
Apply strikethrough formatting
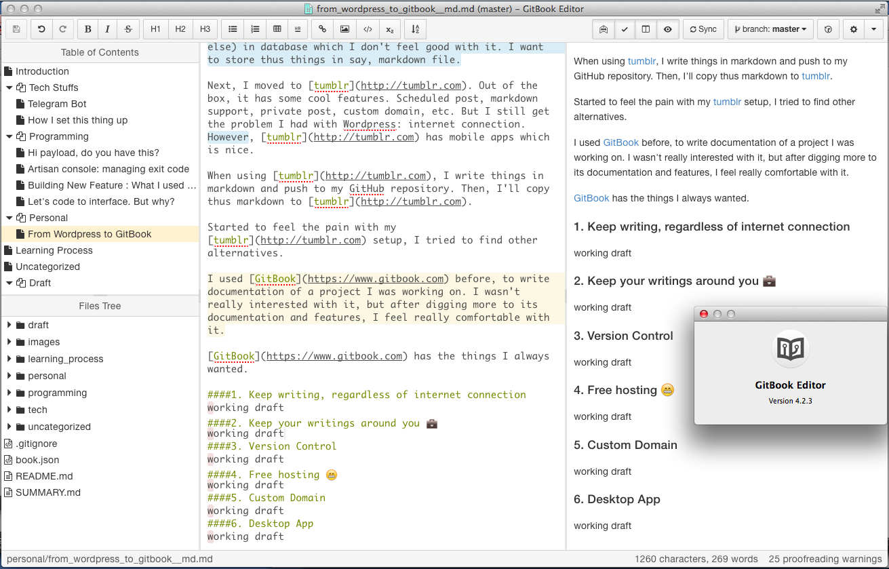(x=128, y=29)
